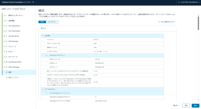Screen dimensions: 201x109
Task: Click check icon beside NSX Manager step
Action: tap(4, 41)
